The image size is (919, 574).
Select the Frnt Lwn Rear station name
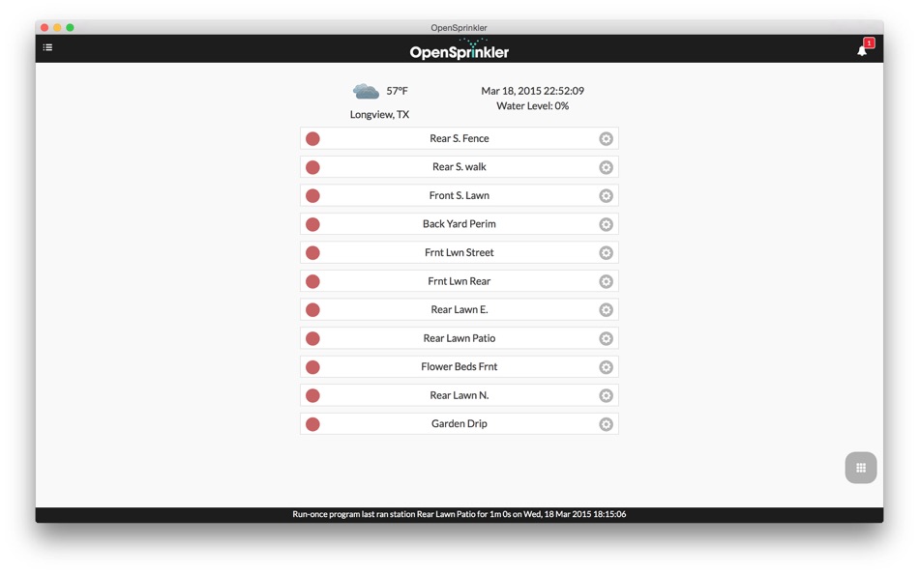pos(459,281)
